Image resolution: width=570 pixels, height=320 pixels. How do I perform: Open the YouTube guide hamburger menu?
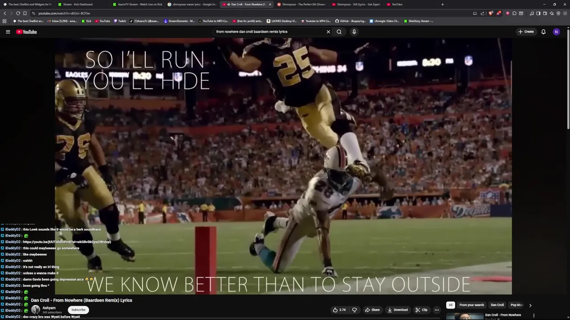(x=8, y=32)
